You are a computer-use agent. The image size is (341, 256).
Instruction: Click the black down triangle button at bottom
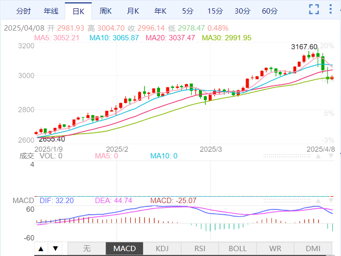pos(55,249)
